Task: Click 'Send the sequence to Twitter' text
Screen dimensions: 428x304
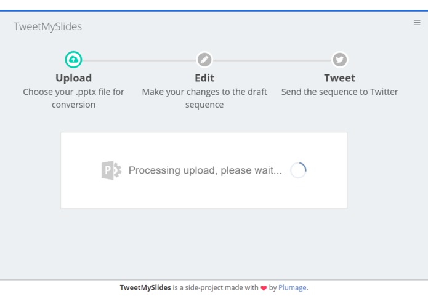Action: (x=339, y=92)
